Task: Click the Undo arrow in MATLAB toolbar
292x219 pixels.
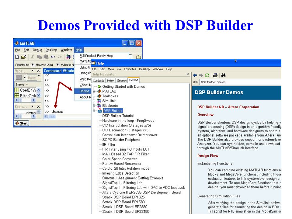Action: 53,57
